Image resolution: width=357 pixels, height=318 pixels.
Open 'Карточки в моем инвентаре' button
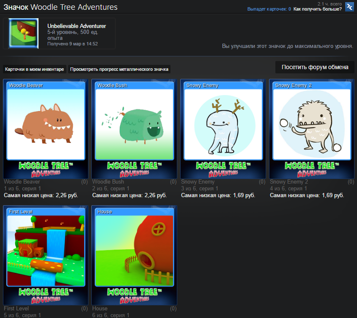[35, 69]
